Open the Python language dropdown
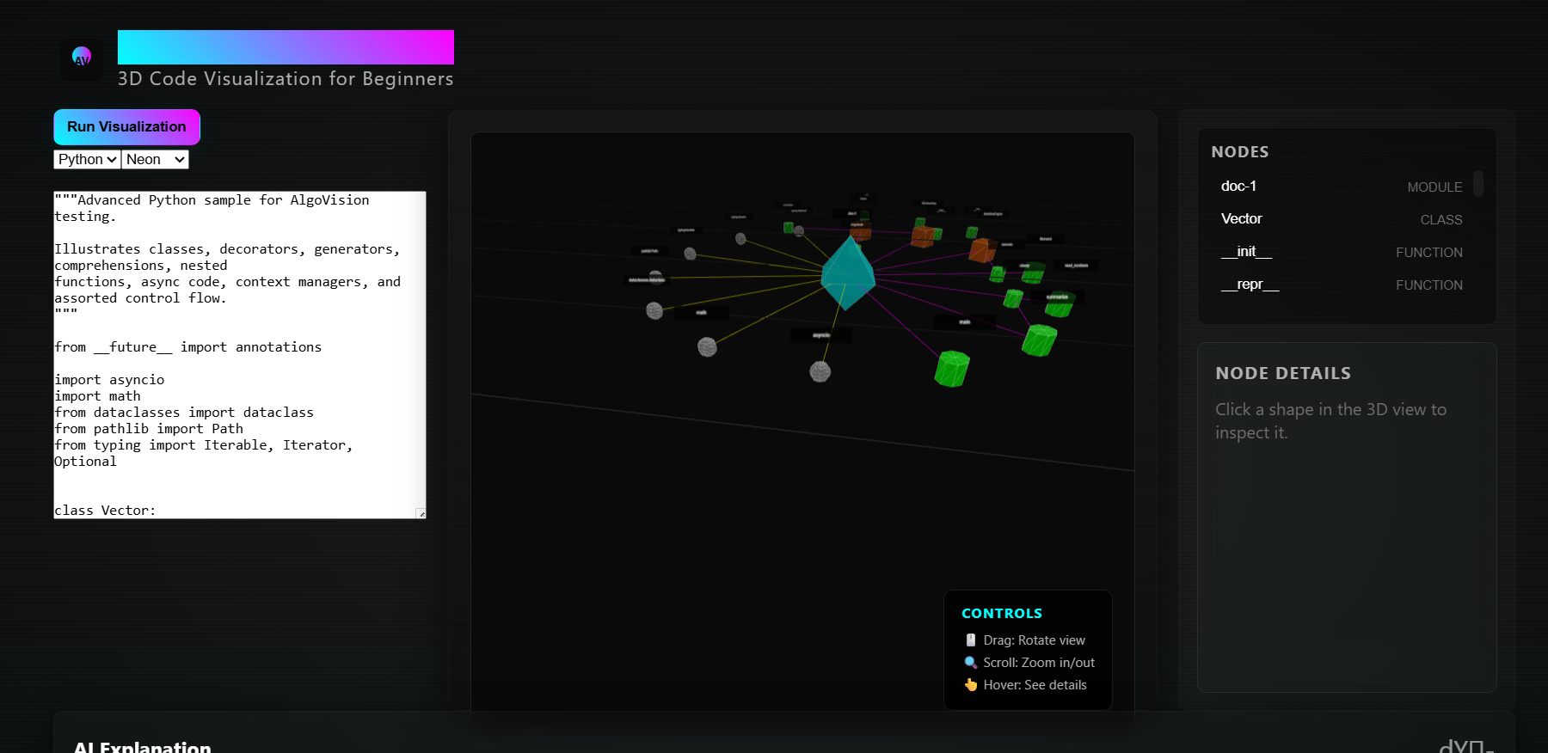 pos(87,159)
